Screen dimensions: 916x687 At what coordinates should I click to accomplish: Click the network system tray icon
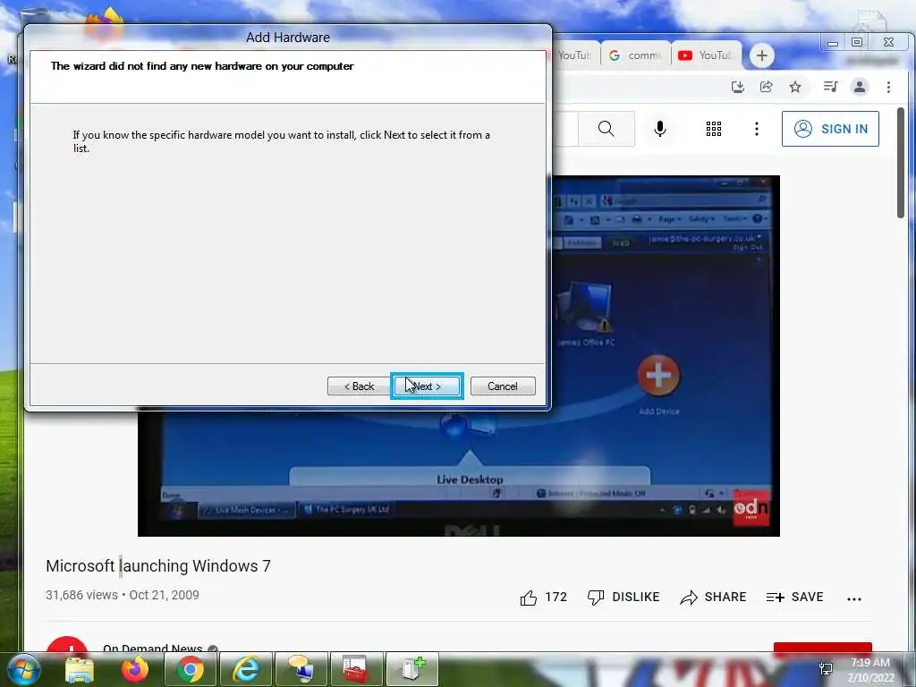coord(826,669)
